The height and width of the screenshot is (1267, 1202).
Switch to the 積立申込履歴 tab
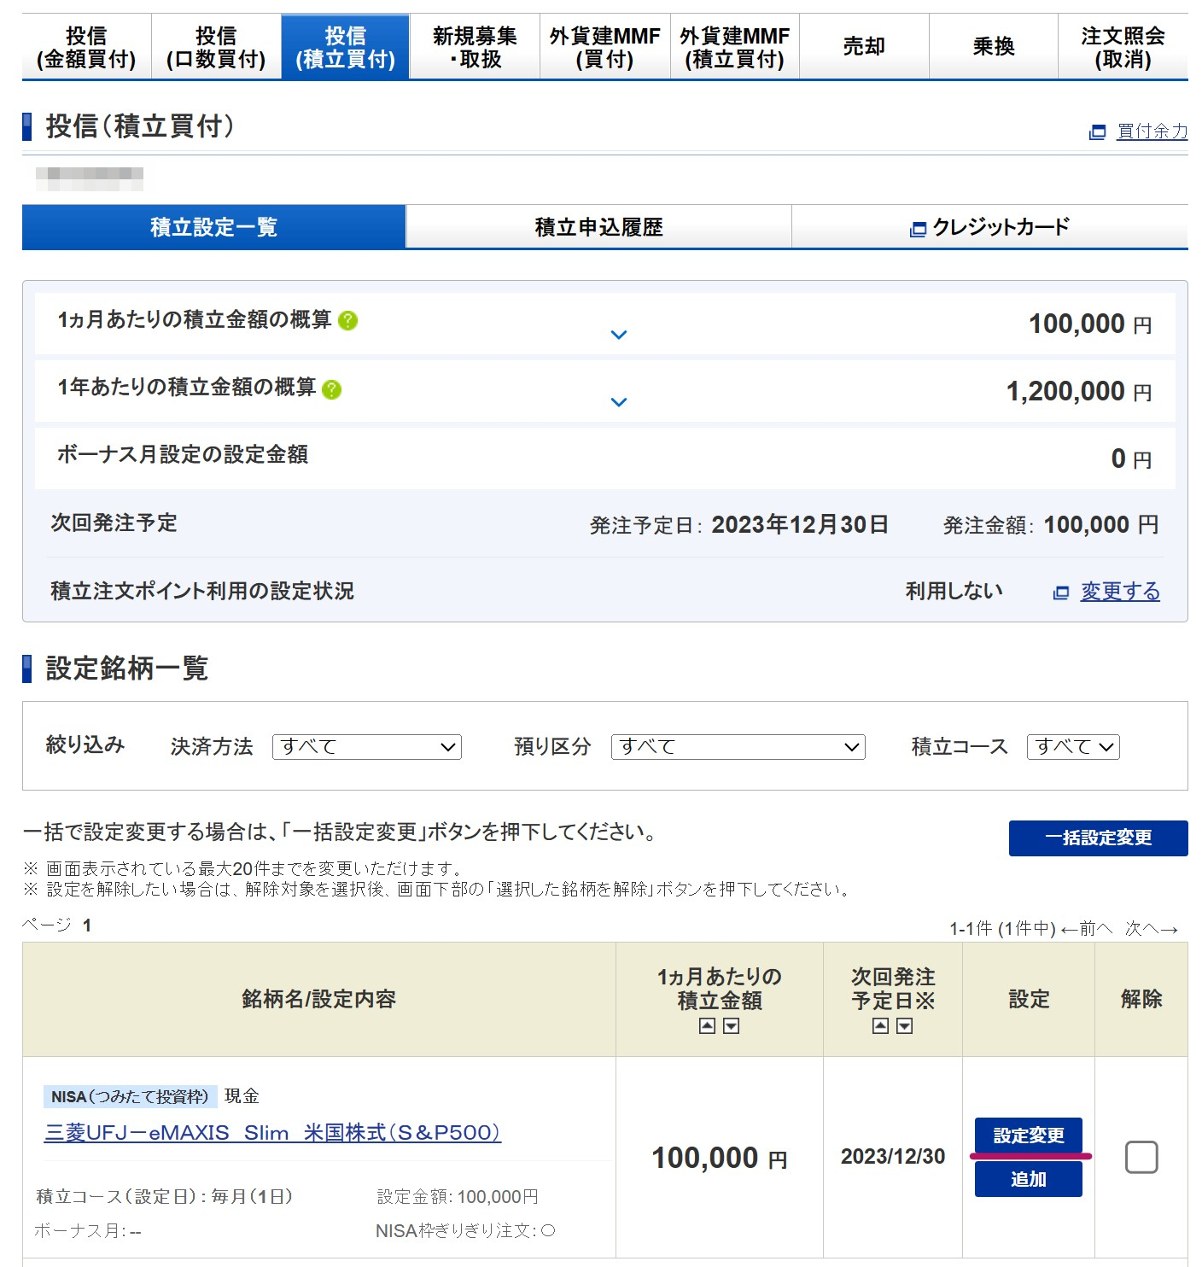(x=598, y=227)
